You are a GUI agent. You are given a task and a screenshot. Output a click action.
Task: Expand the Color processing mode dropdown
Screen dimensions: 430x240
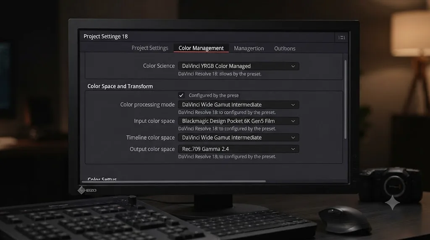239,104
